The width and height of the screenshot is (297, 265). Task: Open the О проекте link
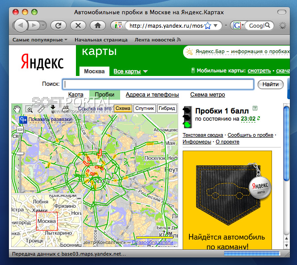[x=227, y=142]
